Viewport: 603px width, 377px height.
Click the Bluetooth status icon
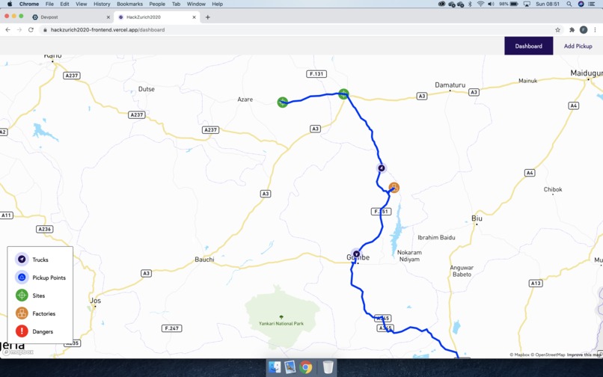click(x=470, y=4)
